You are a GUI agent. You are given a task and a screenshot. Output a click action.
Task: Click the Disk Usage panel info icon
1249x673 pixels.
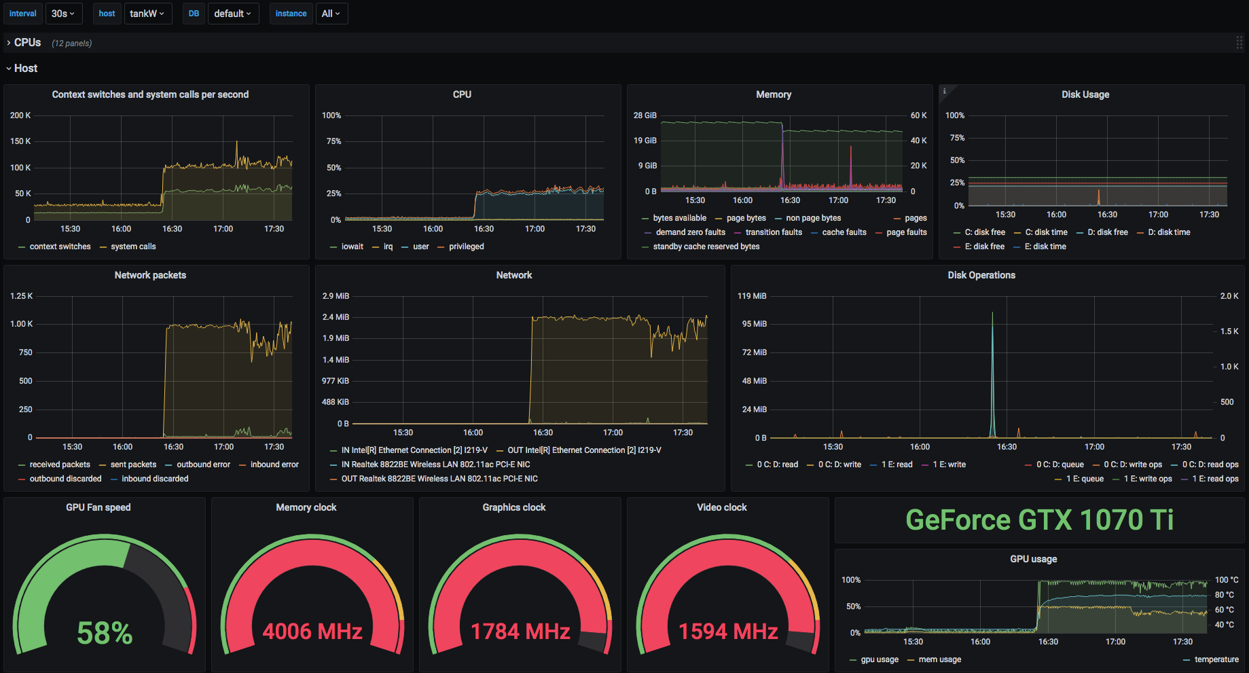(x=944, y=91)
